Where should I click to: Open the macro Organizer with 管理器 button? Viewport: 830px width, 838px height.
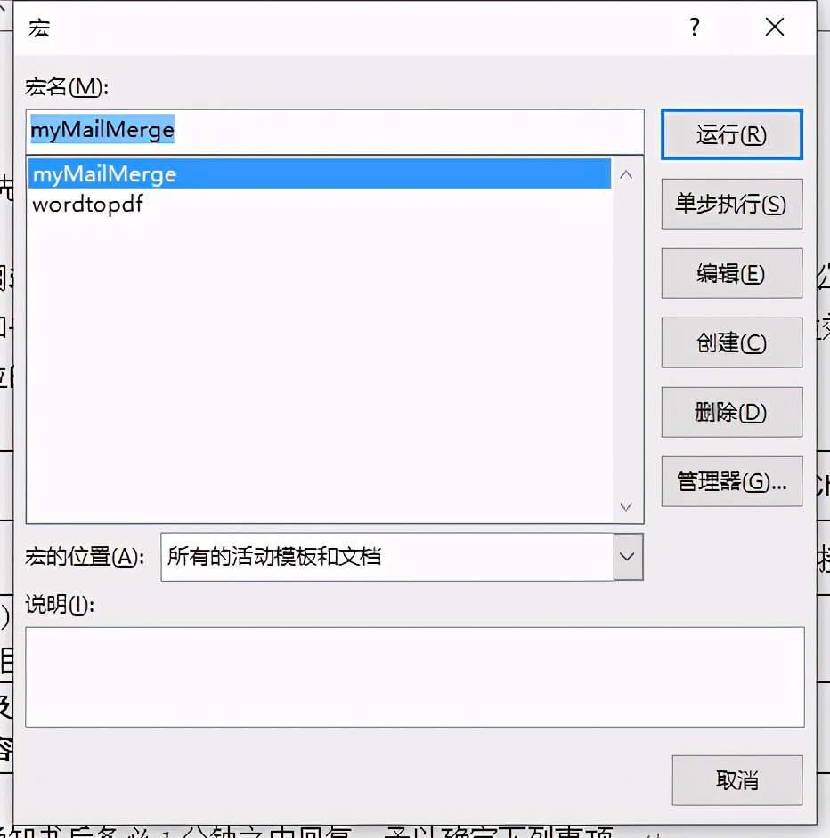(x=731, y=481)
